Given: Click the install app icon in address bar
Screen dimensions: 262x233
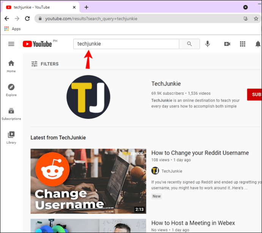Looking at the screenshot, I should (x=246, y=18).
